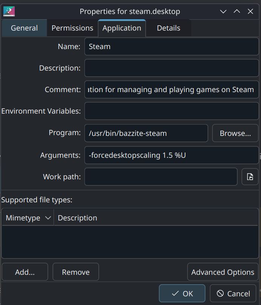Screen dimensions: 261x305
Task: Go to the Details tab
Action: coord(169,28)
